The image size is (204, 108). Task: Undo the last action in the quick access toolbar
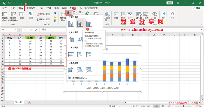[9, 3]
